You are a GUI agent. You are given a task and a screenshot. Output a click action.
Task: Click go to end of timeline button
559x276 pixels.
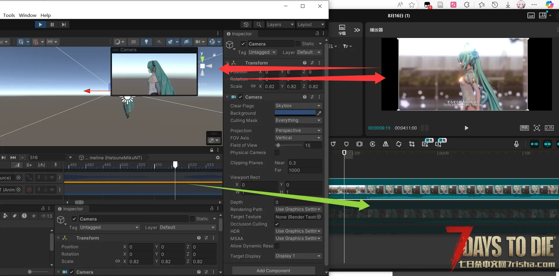click(x=13, y=158)
